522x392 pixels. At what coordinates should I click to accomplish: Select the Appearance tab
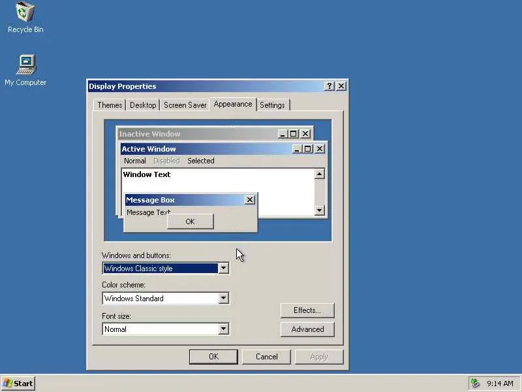(x=233, y=104)
